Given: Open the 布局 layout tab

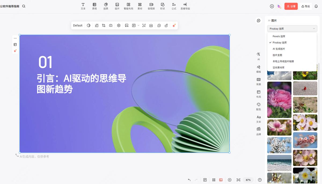Looking at the screenshot, I should pyautogui.click(x=258, y=94).
